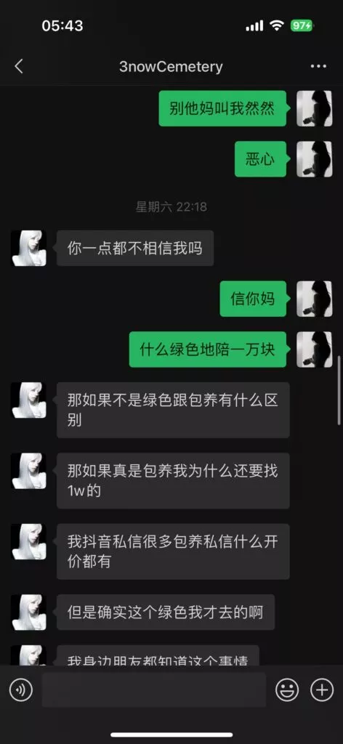This screenshot has width=343, height=744.
Task: Tap the '信你妈' green message
Action: coord(253,299)
